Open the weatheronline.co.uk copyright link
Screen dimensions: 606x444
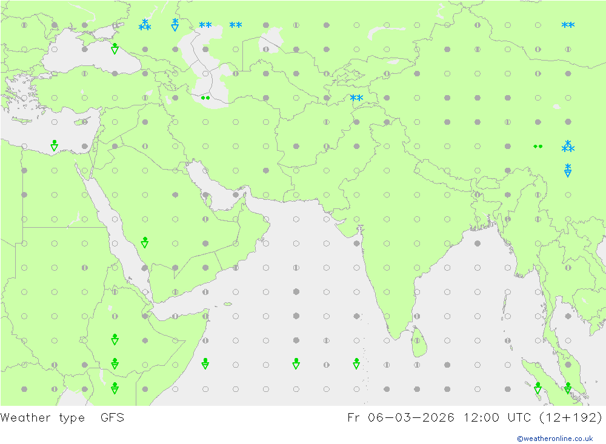(554, 439)
